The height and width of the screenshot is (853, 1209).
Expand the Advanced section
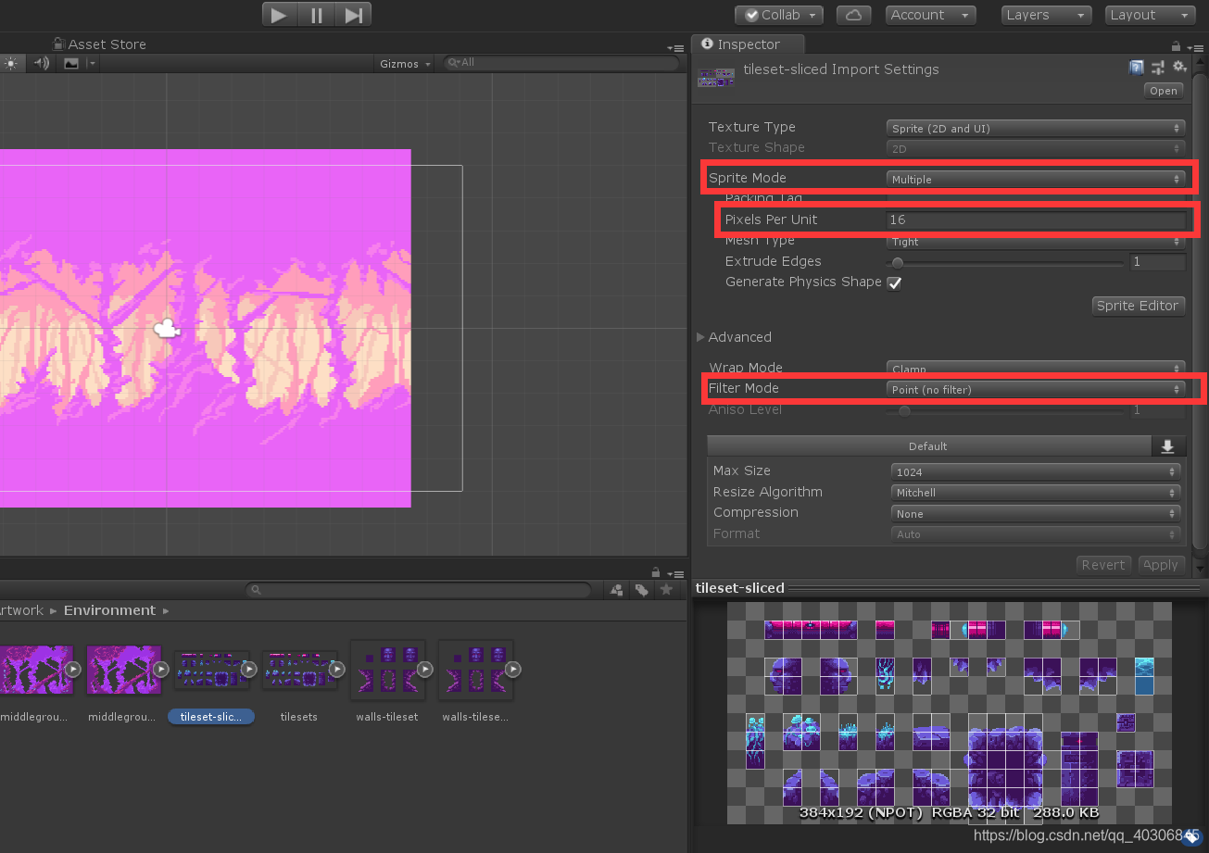(x=700, y=337)
